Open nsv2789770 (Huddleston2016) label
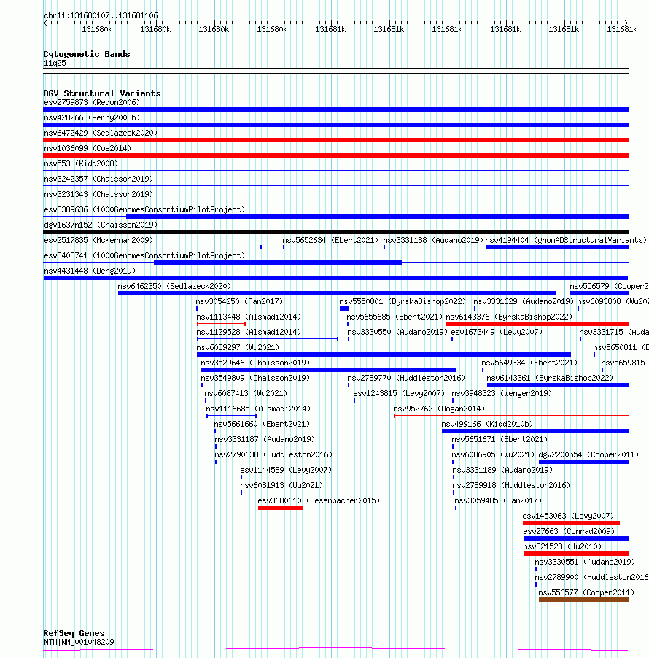Screen dimensions: 649x658 pos(406,378)
